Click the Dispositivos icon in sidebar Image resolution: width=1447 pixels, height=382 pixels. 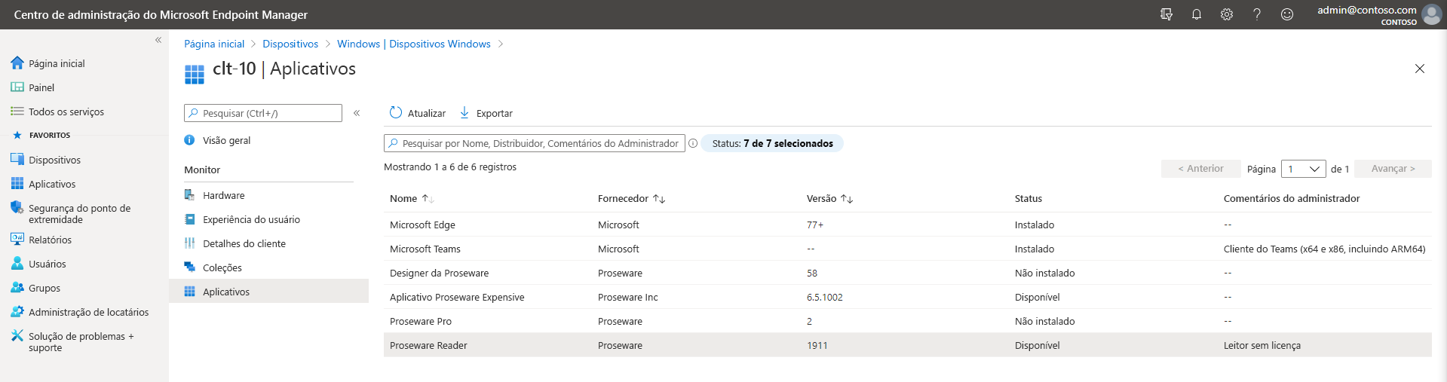(17, 160)
